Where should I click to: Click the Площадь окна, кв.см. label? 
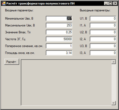tap(20, 53)
